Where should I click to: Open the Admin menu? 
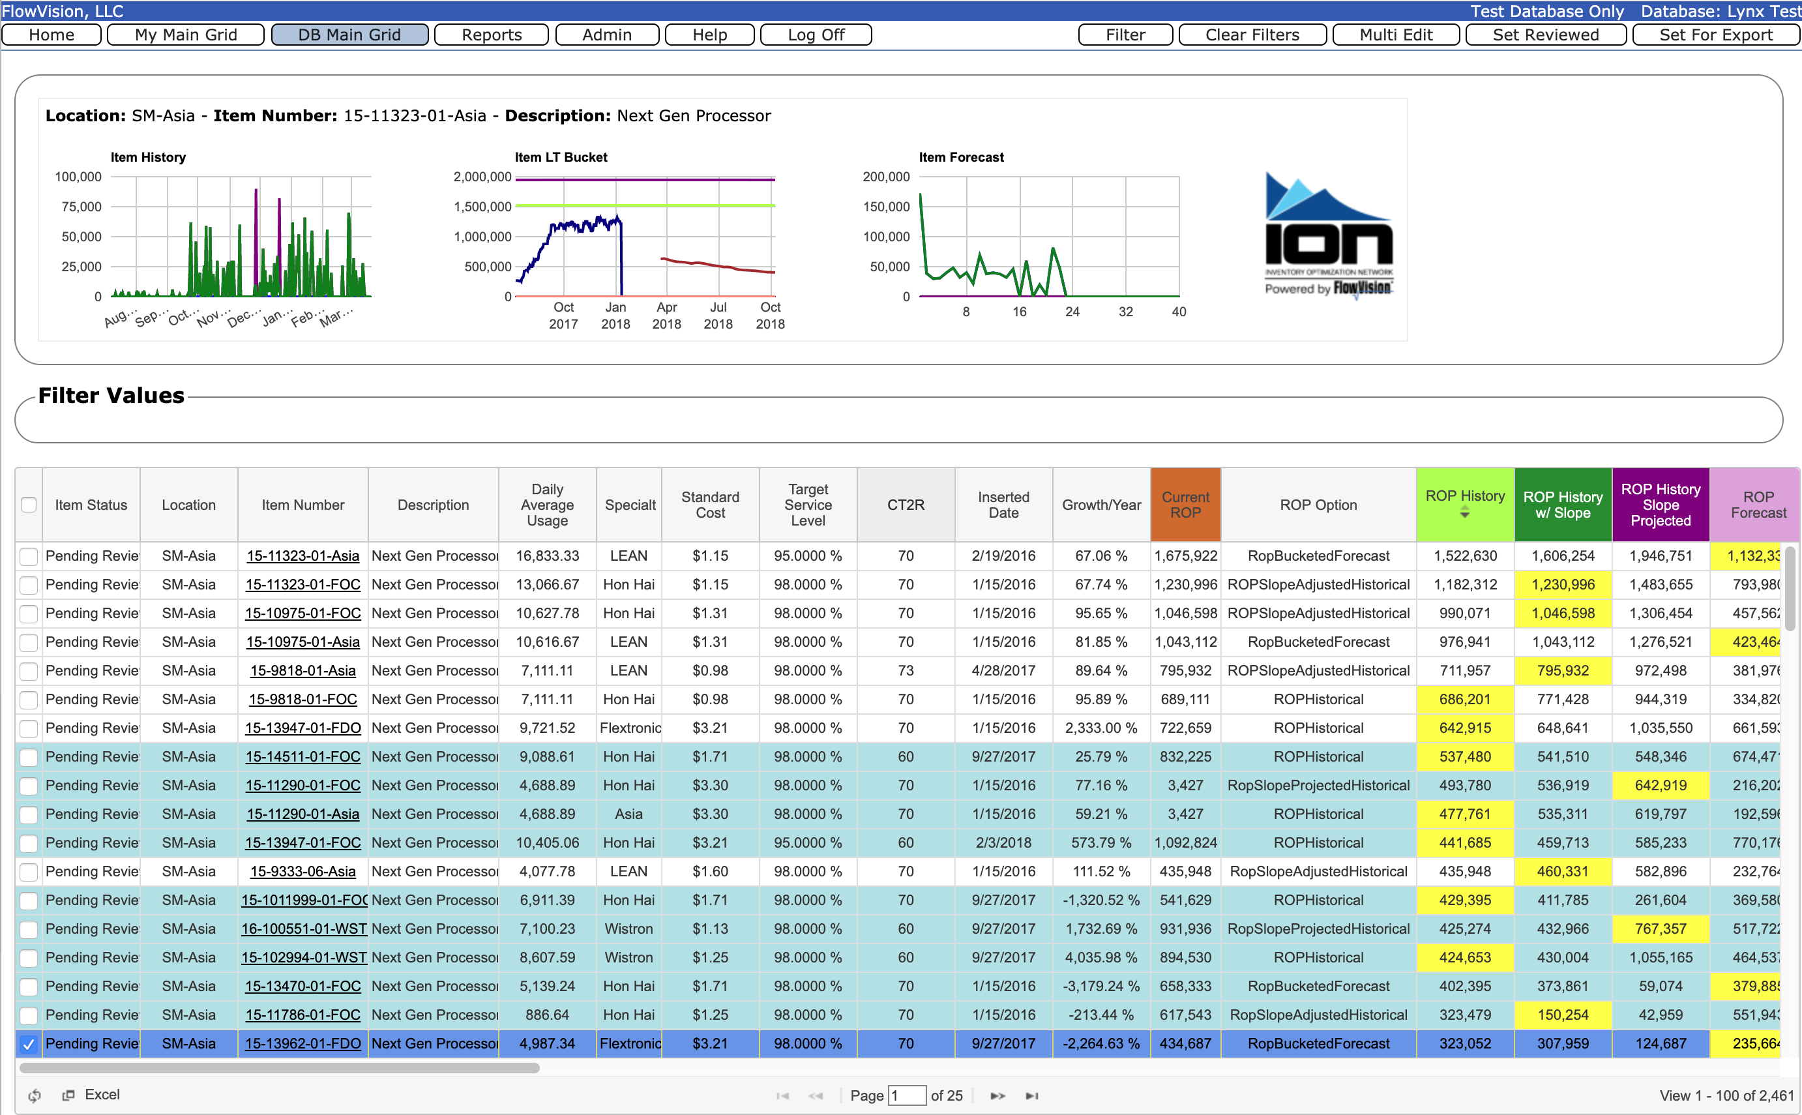607,34
